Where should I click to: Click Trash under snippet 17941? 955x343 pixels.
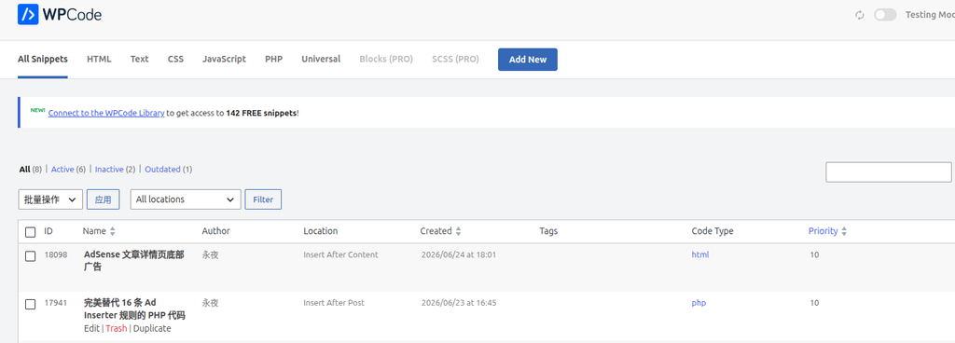click(117, 328)
